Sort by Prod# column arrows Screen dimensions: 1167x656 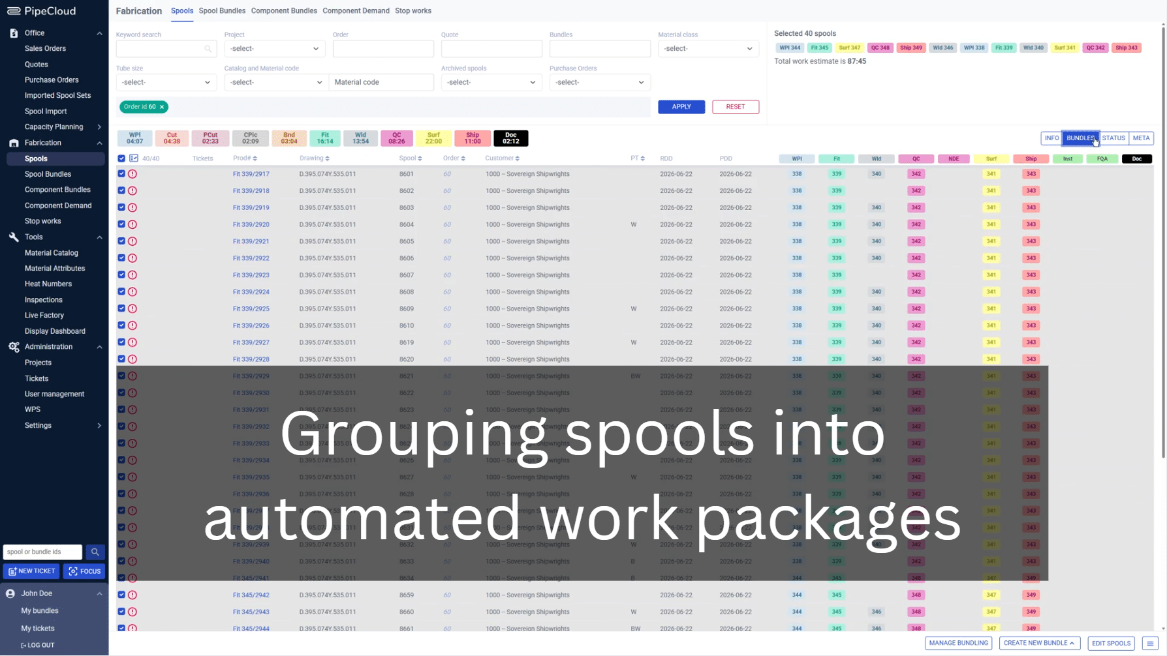point(255,158)
